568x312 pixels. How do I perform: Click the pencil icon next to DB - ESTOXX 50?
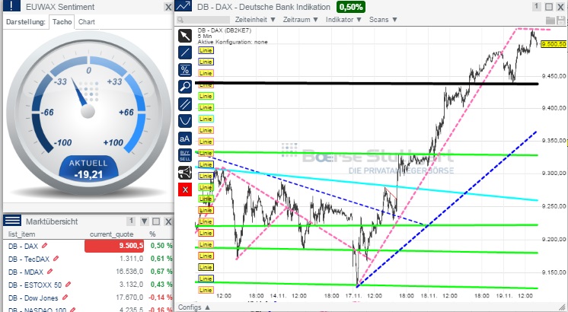(68, 285)
